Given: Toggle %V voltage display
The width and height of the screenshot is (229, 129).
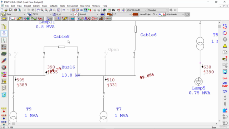Looking at the screenshot, I should [225, 91].
